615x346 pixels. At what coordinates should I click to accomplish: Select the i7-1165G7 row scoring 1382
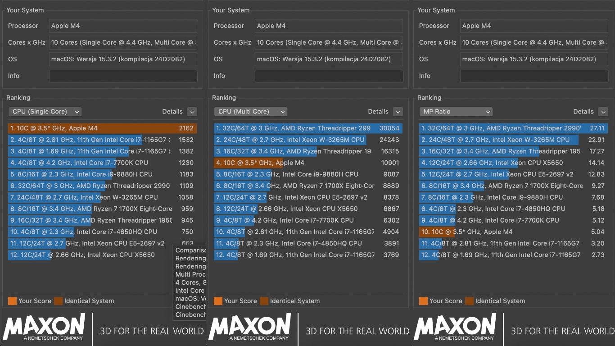(102, 151)
